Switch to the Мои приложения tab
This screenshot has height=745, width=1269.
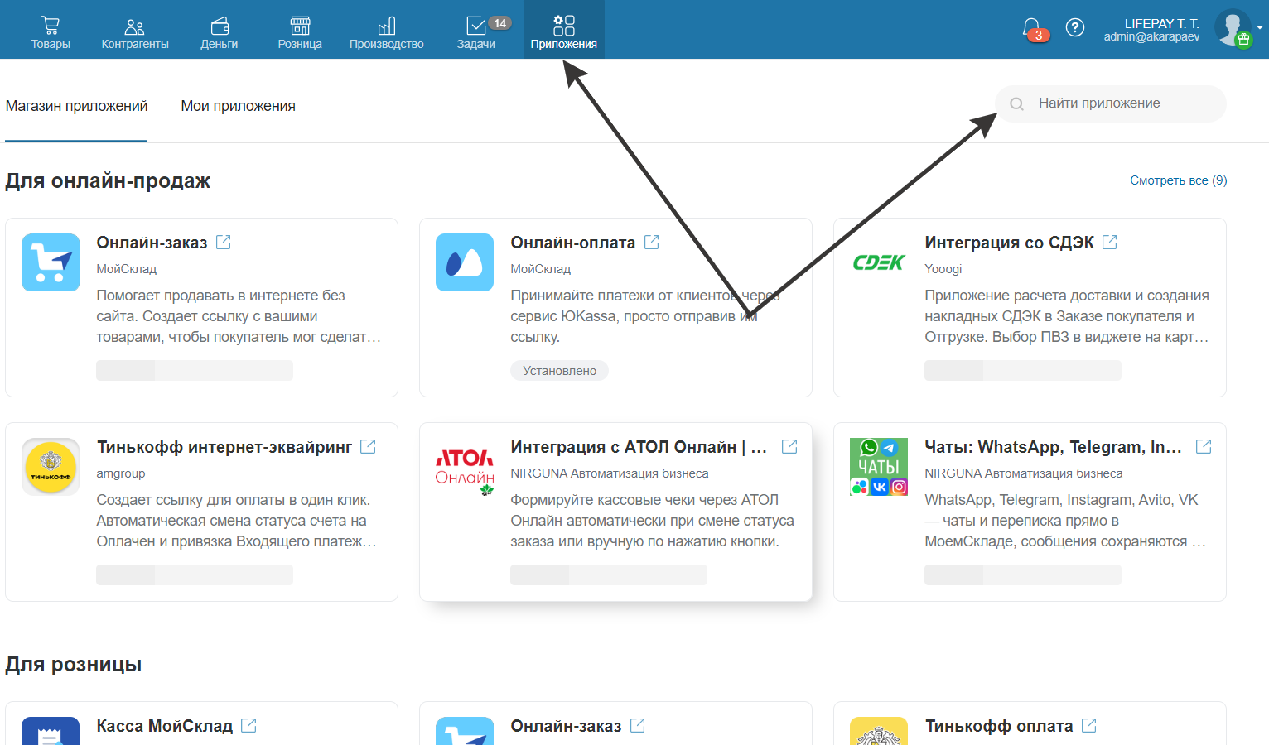(x=239, y=106)
